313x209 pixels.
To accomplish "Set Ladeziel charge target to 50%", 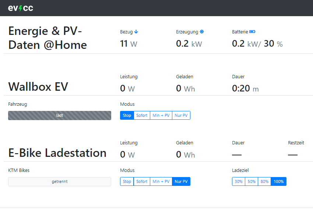I will pyautogui.click(x=252, y=181).
